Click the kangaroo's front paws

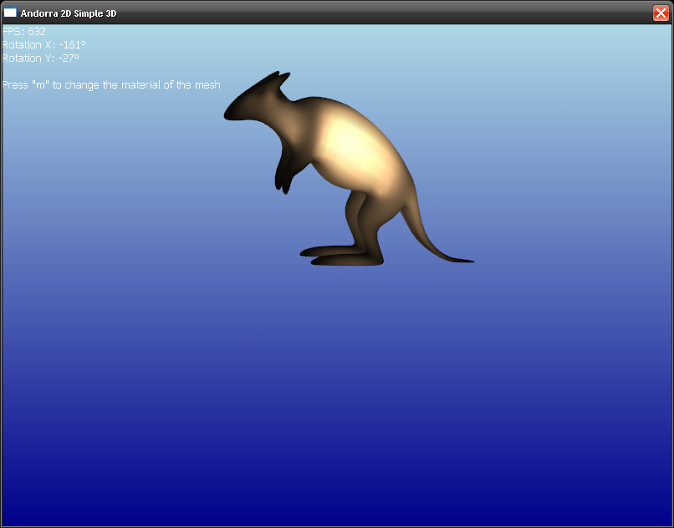point(283,180)
